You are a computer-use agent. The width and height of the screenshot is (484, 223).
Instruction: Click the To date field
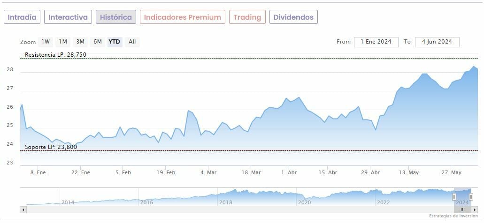pyautogui.click(x=437, y=42)
